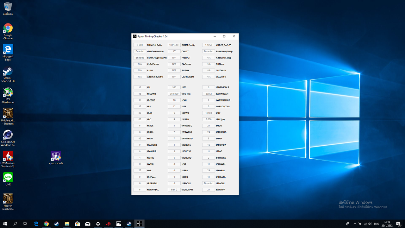The image size is (405, 228).
Task: Click the tFAW value 42 field
Action: tap(140, 138)
